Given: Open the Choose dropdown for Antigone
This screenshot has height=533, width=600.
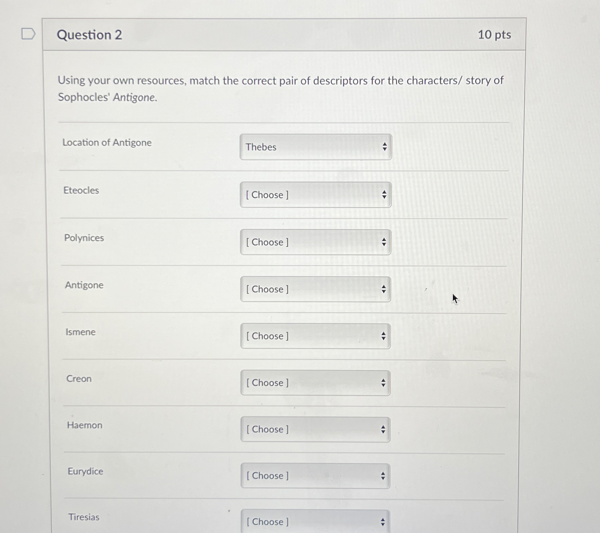Looking at the screenshot, I should coord(310,289).
